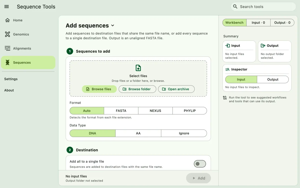
Task: Click the file upload icon above Select files
Action: point(138,68)
